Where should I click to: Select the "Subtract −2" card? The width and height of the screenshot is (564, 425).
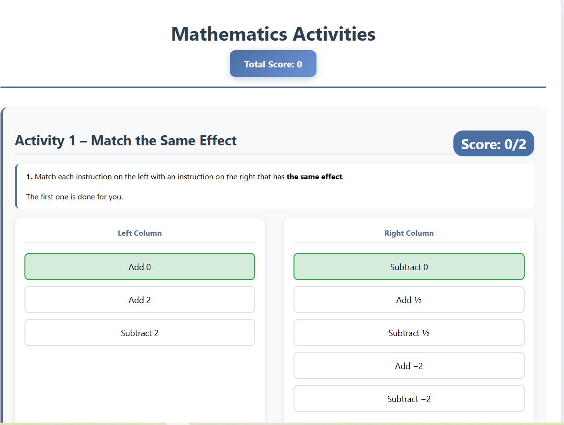click(x=409, y=399)
